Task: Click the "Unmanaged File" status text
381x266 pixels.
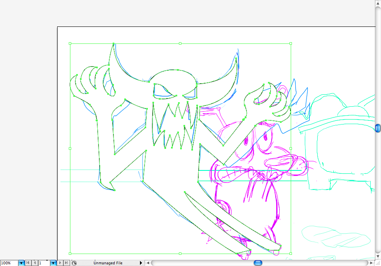Action: (108, 263)
